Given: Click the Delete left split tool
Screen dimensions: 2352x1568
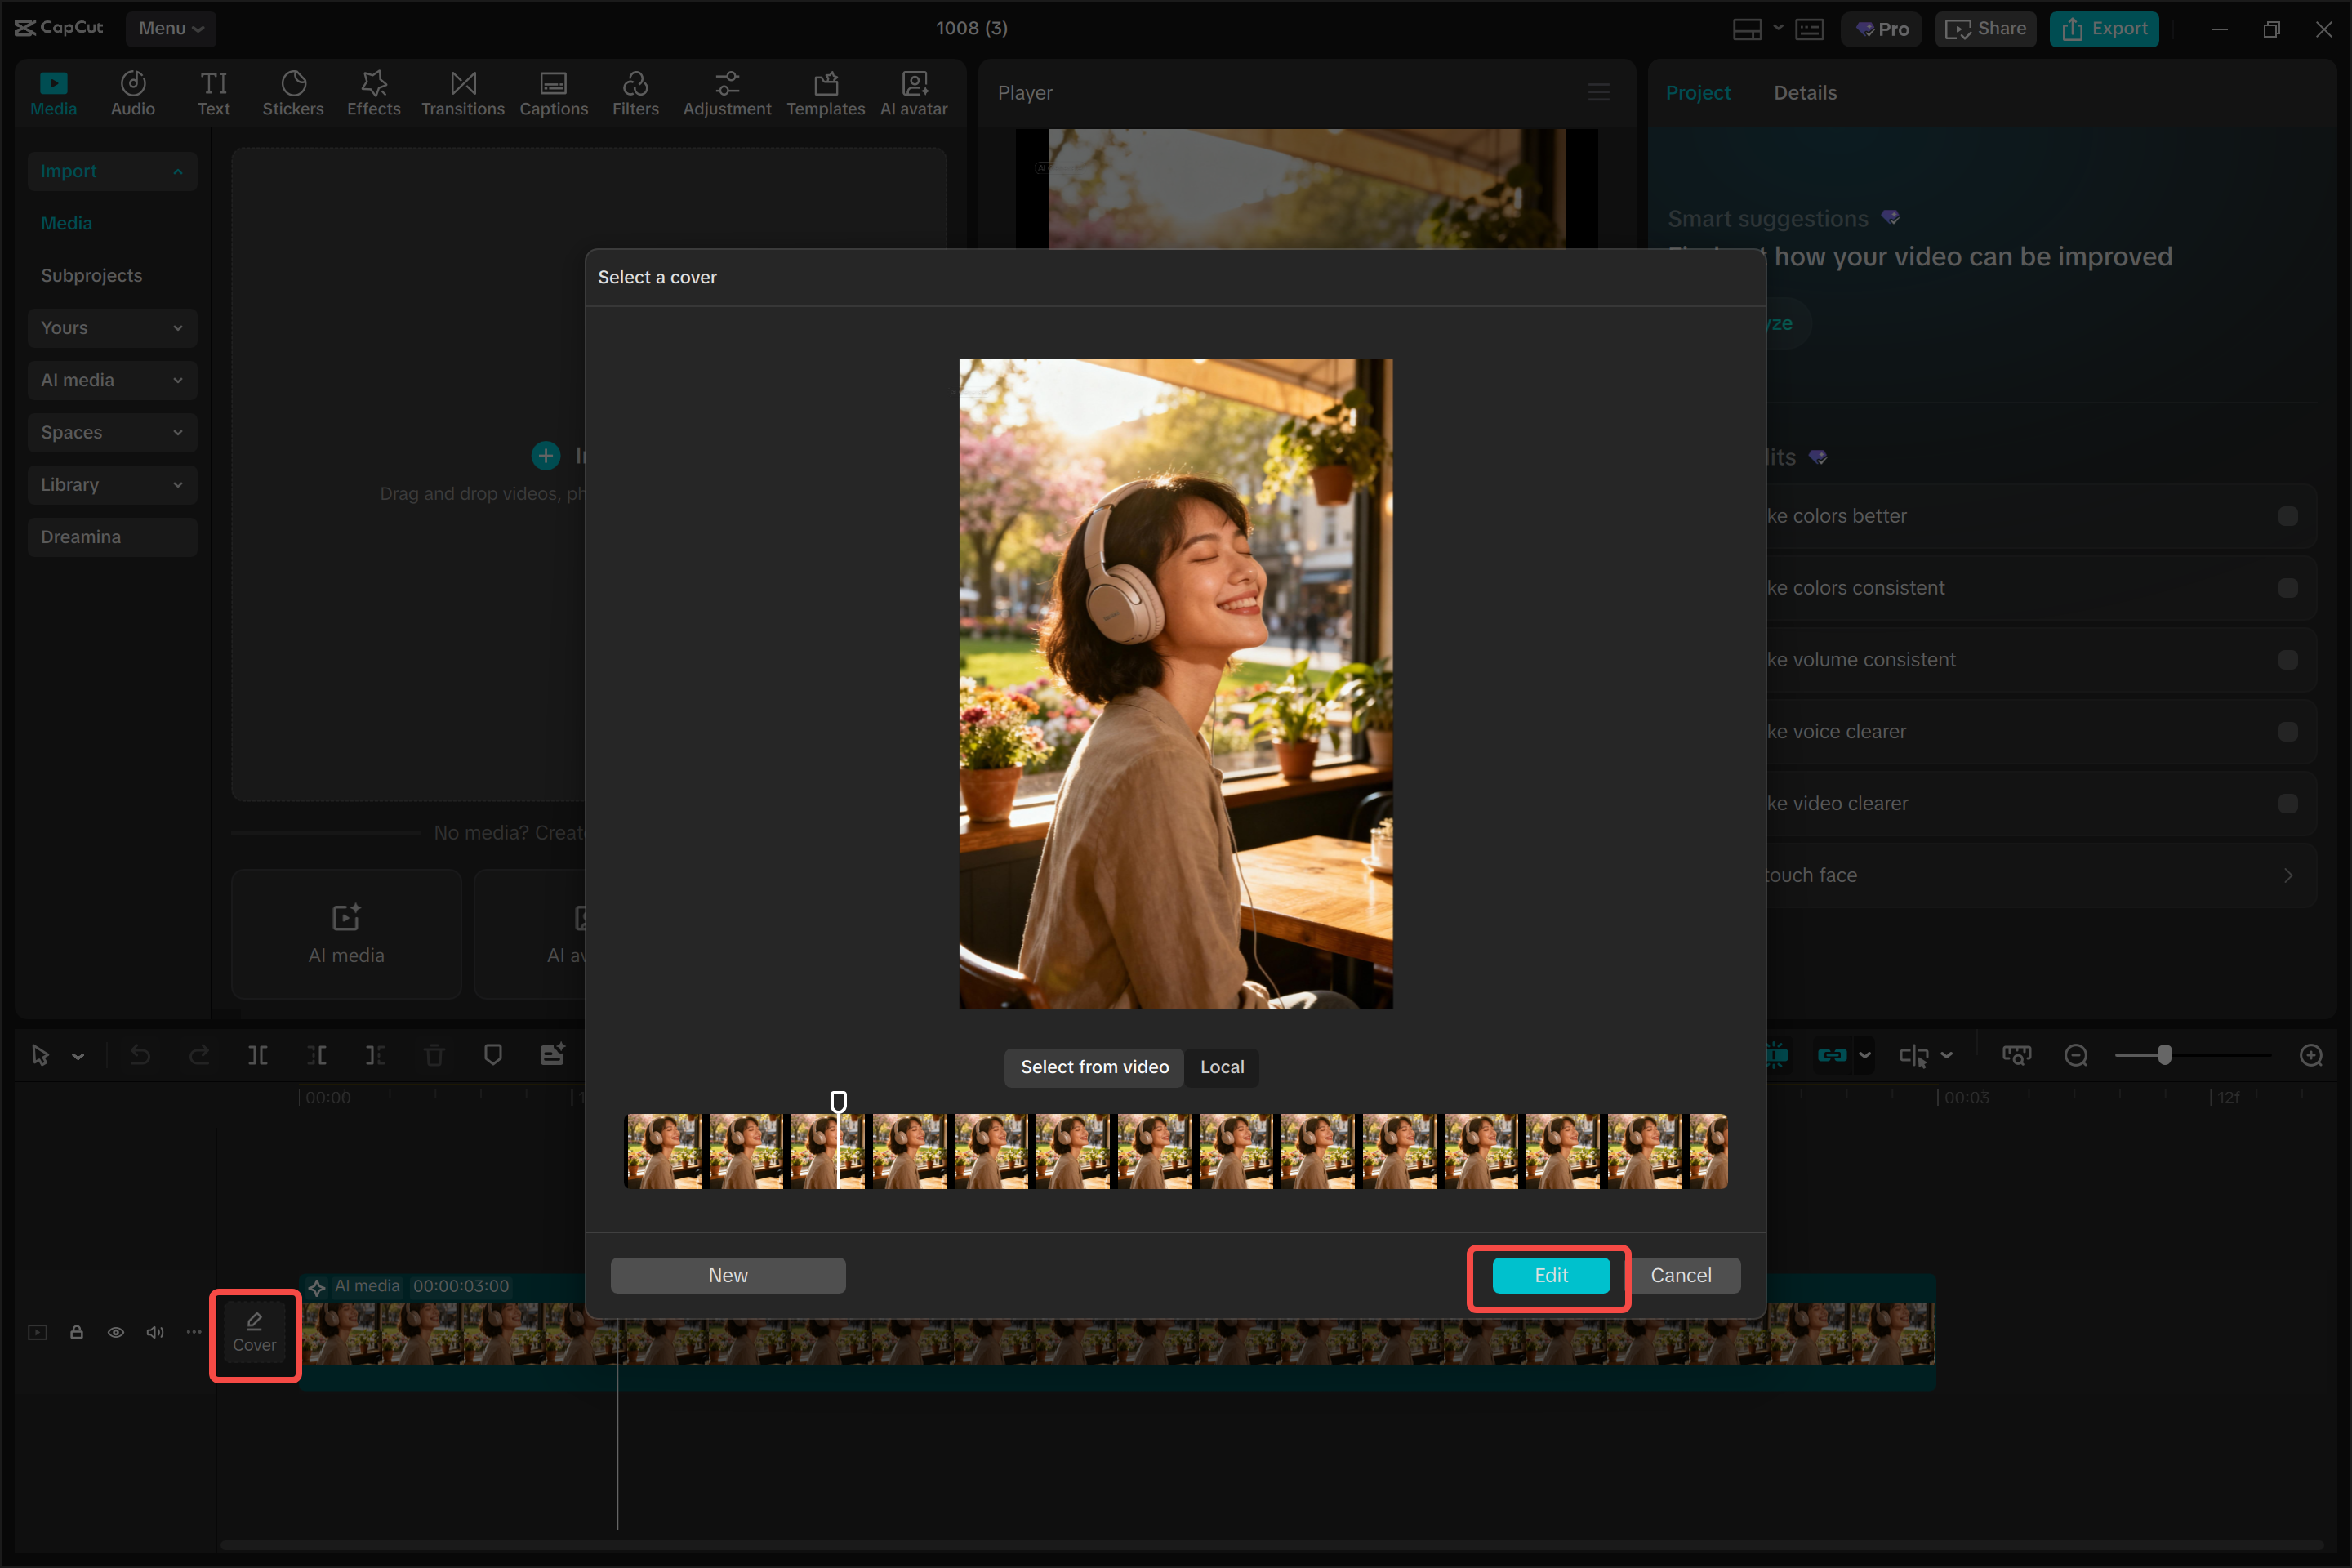Looking at the screenshot, I should pyautogui.click(x=317, y=1055).
